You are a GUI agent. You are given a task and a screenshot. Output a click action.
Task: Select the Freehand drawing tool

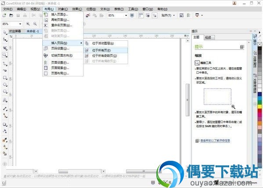tap(5, 64)
